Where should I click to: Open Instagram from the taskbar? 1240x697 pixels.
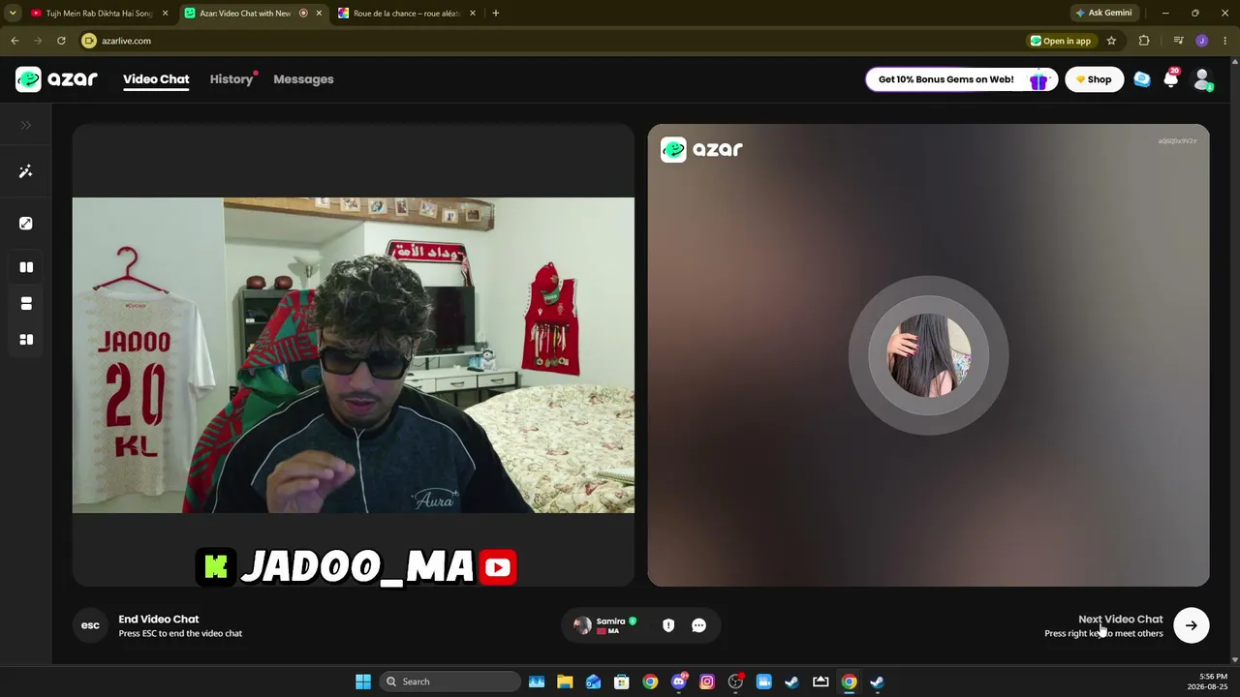(x=707, y=682)
